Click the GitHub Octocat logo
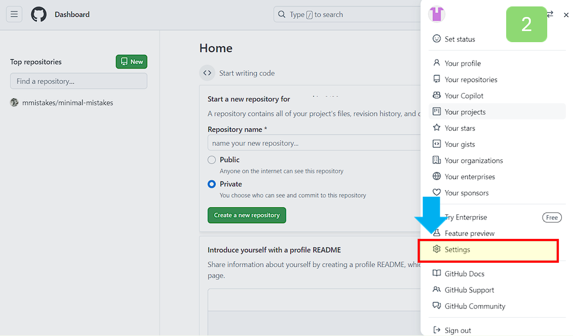Viewport: 573px width, 336px height. (x=39, y=15)
